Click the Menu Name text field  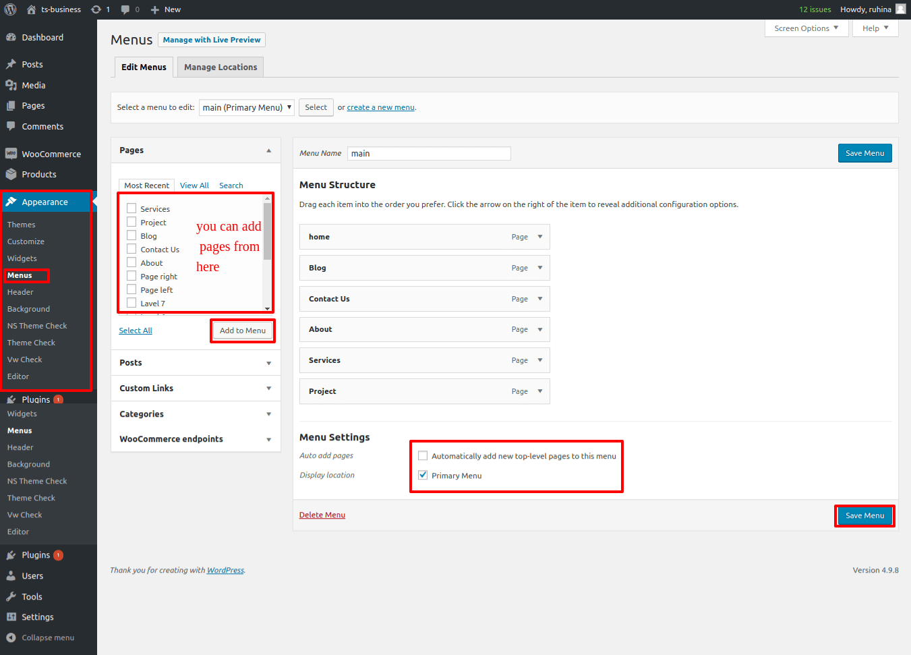click(428, 154)
